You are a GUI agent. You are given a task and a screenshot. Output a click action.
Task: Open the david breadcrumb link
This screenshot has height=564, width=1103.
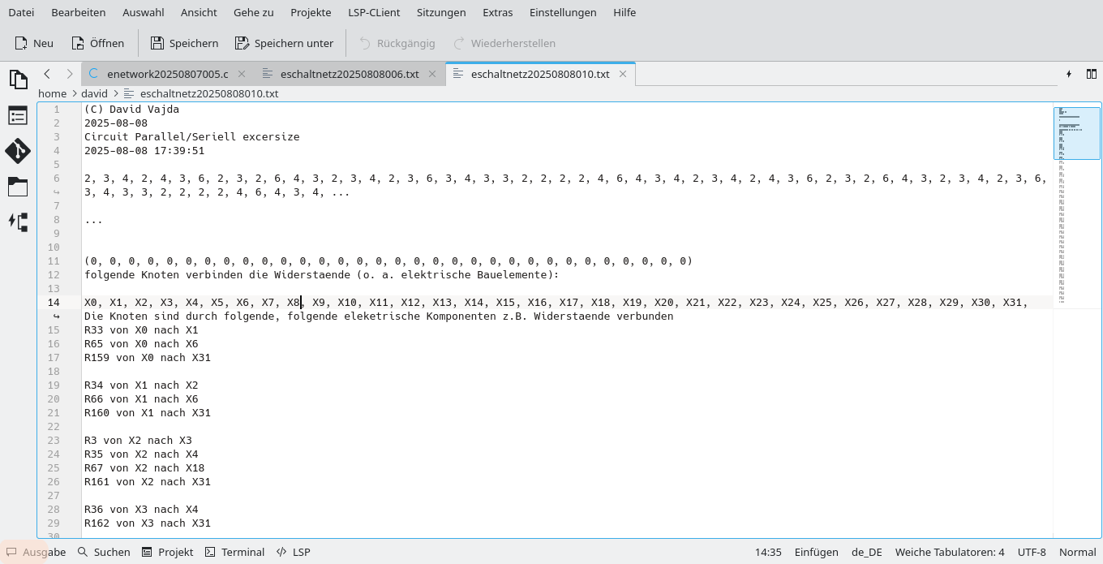[x=94, y=93]
